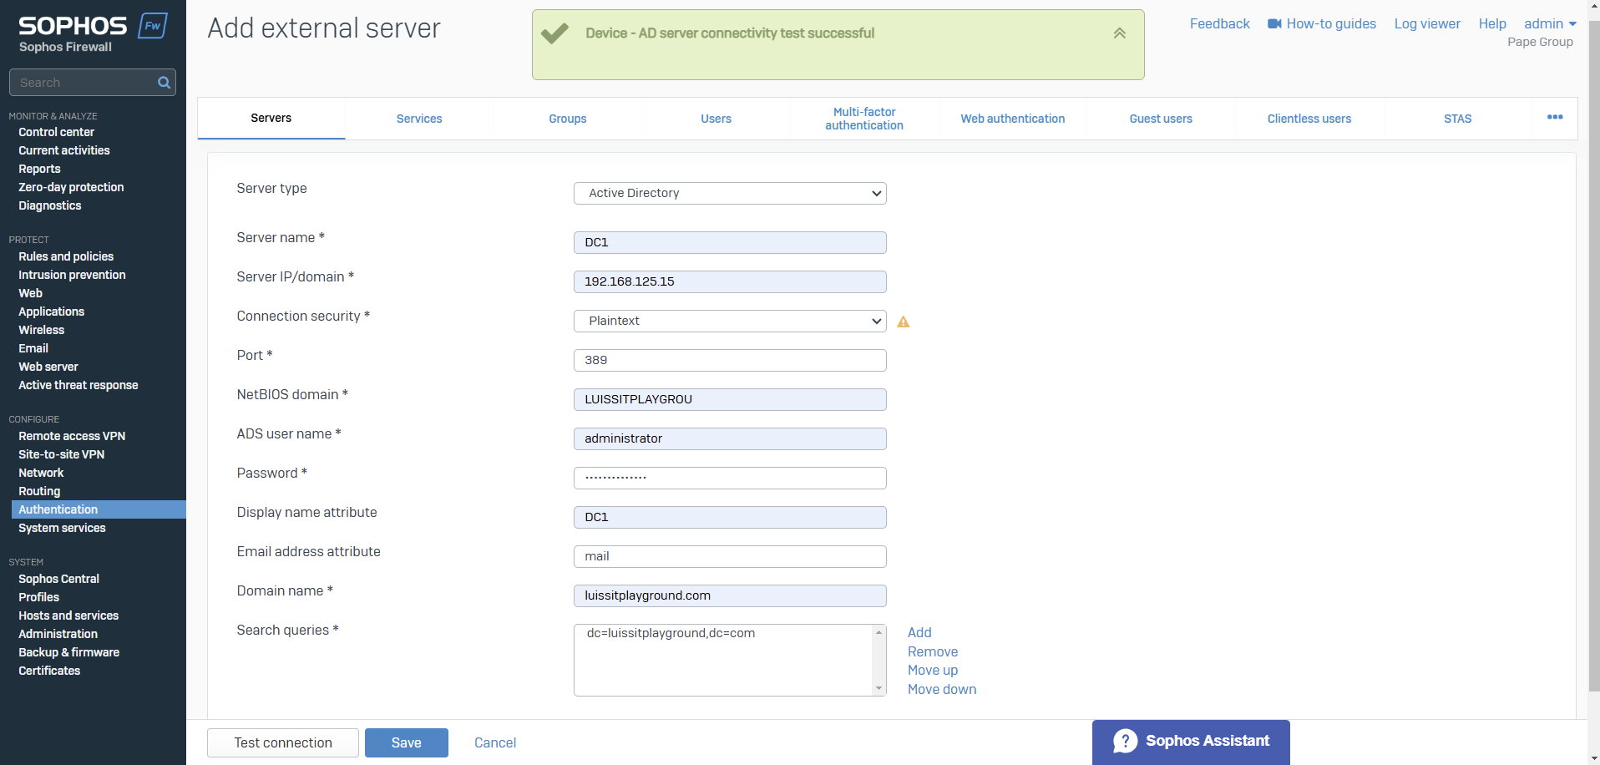The height and width of the screenshot is (765, 1600).
Task: Click the How-to guides video camera icon
Action: 1274,24
